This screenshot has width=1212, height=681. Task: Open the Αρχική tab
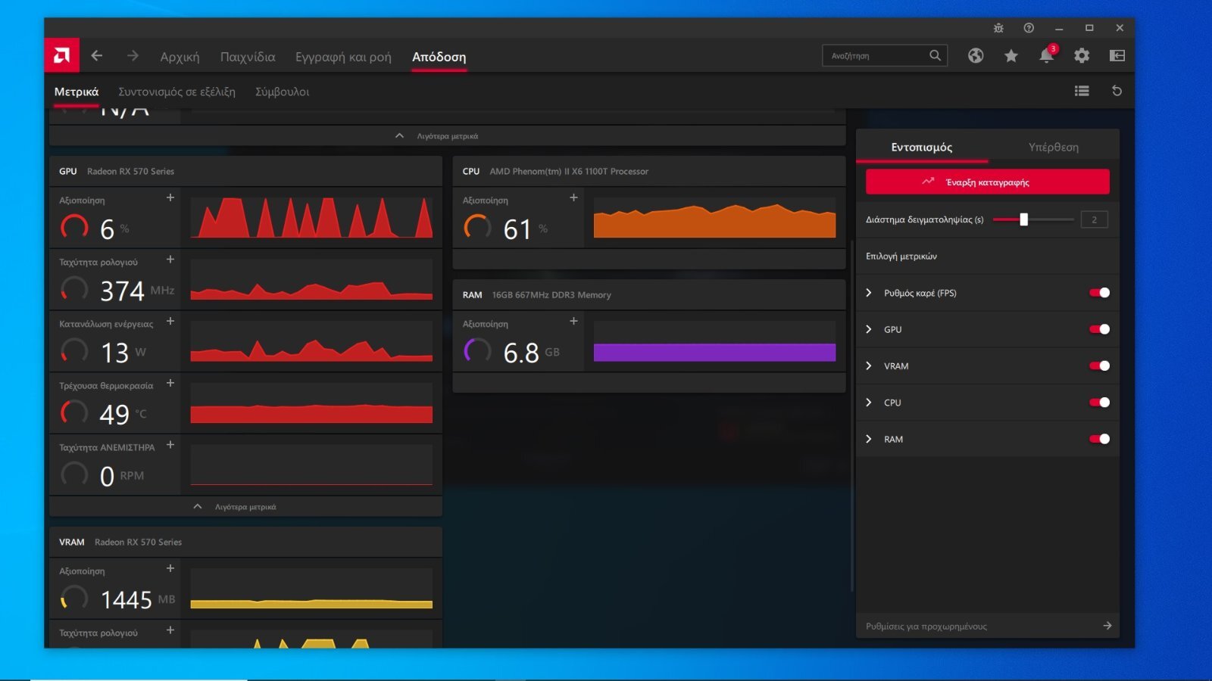point(180,57)
